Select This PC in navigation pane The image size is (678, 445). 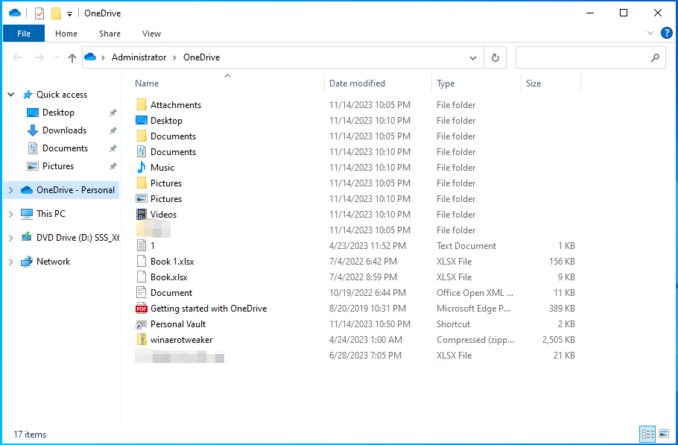[51, 214]
